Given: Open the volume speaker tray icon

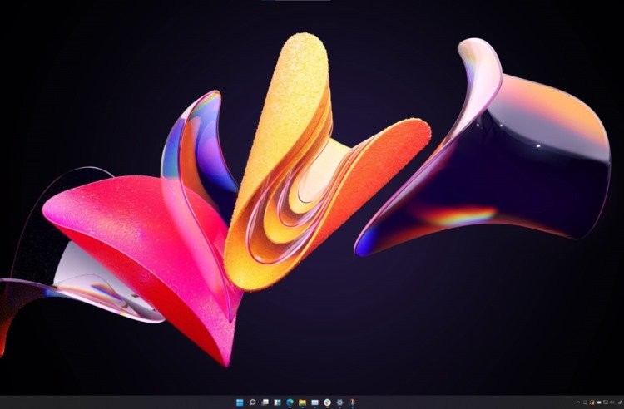Looking at the screenshot, I should click(612, 402).
